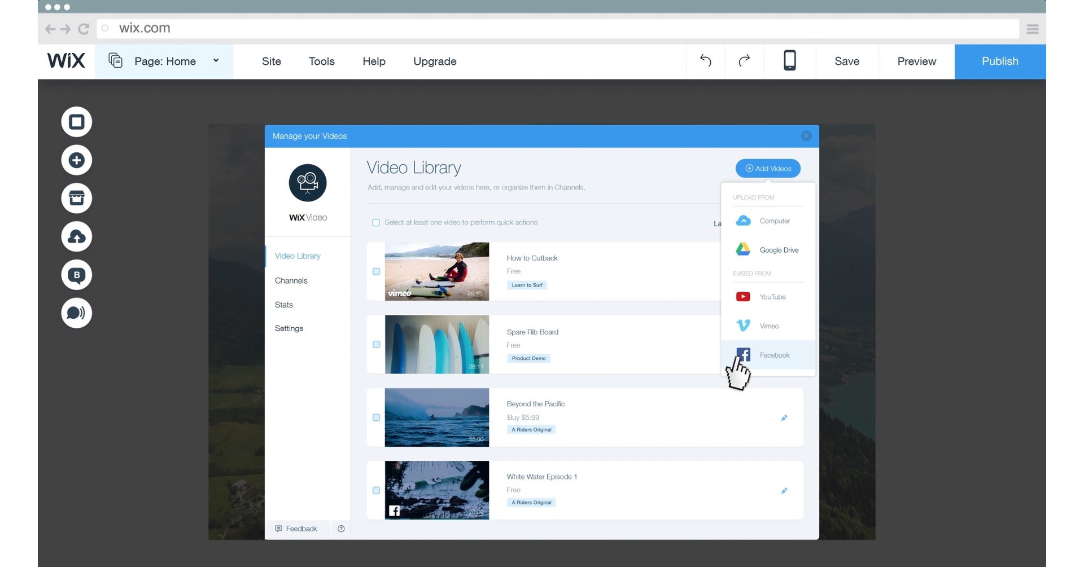
Task: Check the checkbox next to How to Cutback
Action: pyautogui.click(x=376, y=271)
